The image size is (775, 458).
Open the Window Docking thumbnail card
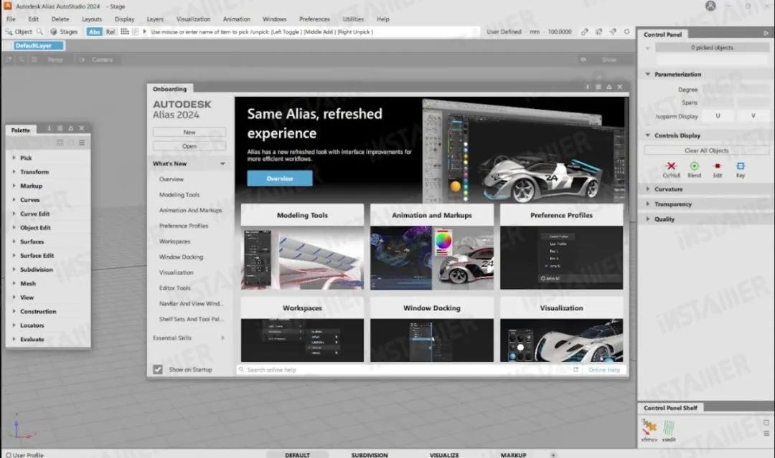[431, 330]
